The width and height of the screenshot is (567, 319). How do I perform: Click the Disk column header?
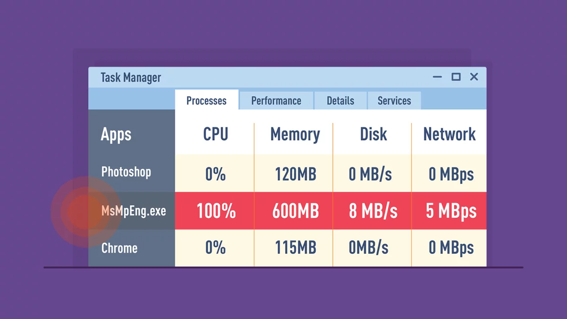[x=373, y=134]
